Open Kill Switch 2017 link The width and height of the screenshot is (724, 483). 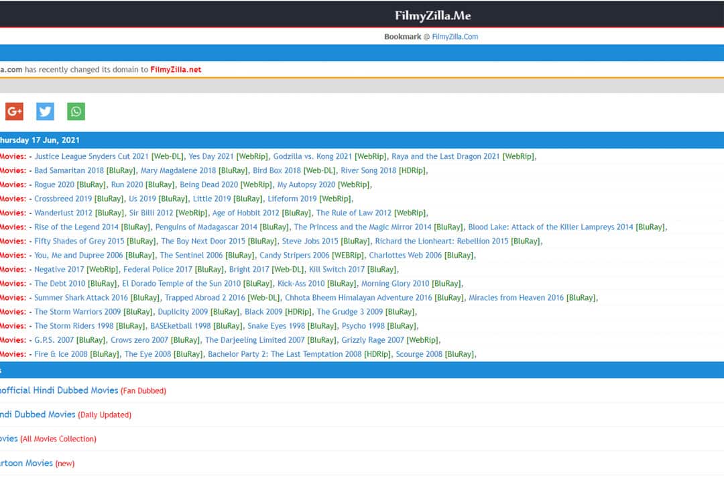click(x=337, y=270)
